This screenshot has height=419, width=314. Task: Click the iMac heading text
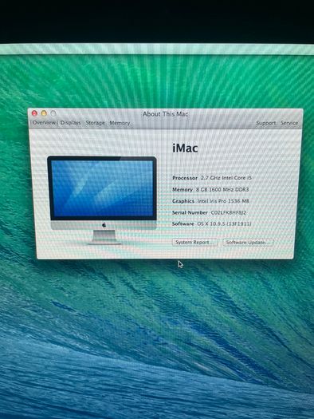click(185, 148)
